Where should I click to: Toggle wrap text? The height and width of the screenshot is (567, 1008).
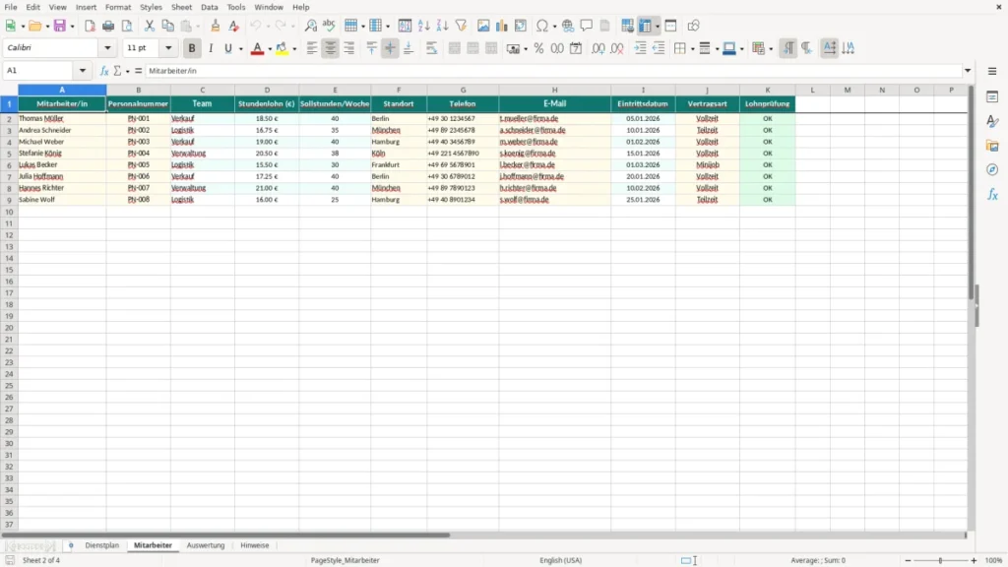point(431,48)
